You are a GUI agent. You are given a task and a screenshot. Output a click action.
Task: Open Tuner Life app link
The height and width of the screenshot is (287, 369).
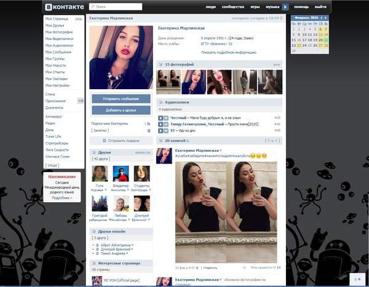pyautogui.click(x=53, y=136)
